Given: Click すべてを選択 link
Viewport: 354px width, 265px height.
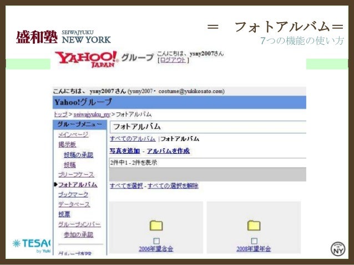Looking at the screenshot, I should (127, 186).
